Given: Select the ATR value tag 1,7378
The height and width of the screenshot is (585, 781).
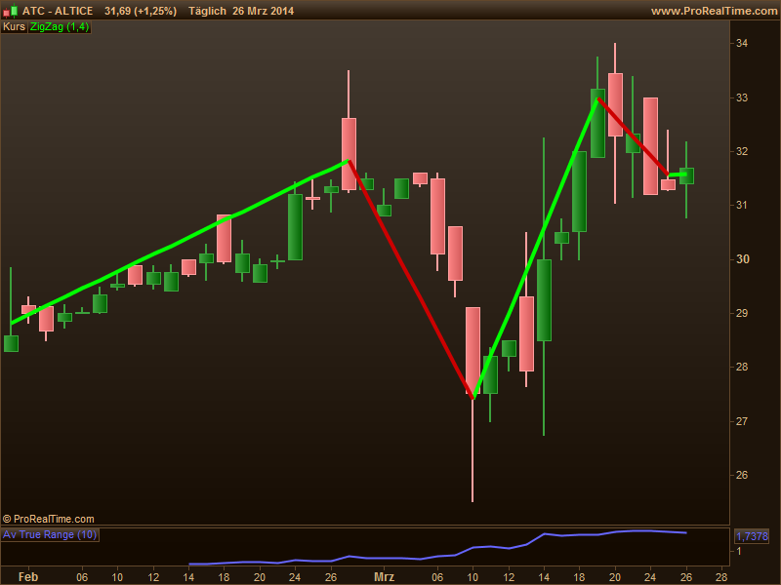Looking at the screenshot, I should point(752,536).
